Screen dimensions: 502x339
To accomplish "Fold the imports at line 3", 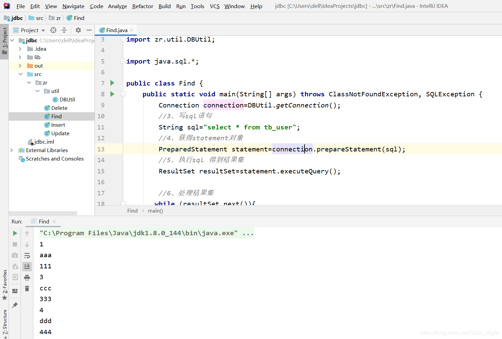I will point(123,40).
